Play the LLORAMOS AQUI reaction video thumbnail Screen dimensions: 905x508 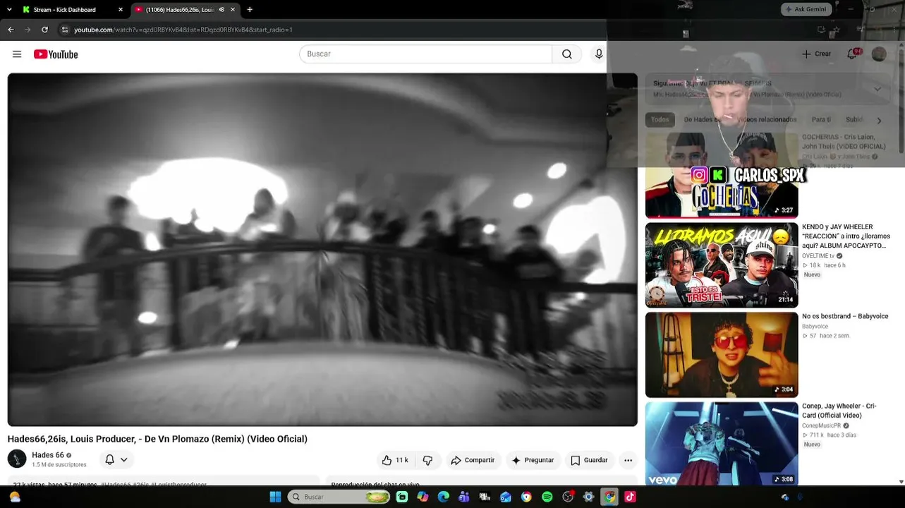tap(722, 265)
